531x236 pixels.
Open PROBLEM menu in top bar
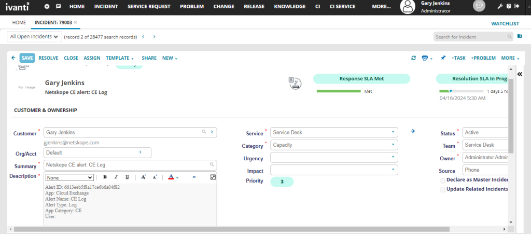tap(192, 6)
